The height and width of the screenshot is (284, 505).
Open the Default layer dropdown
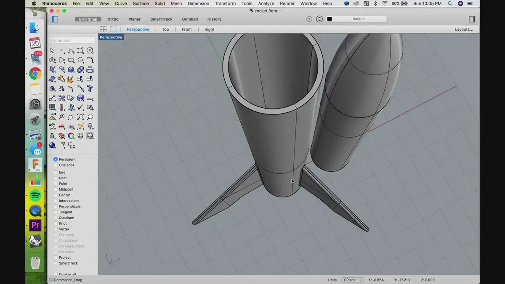tap(359, 19)
